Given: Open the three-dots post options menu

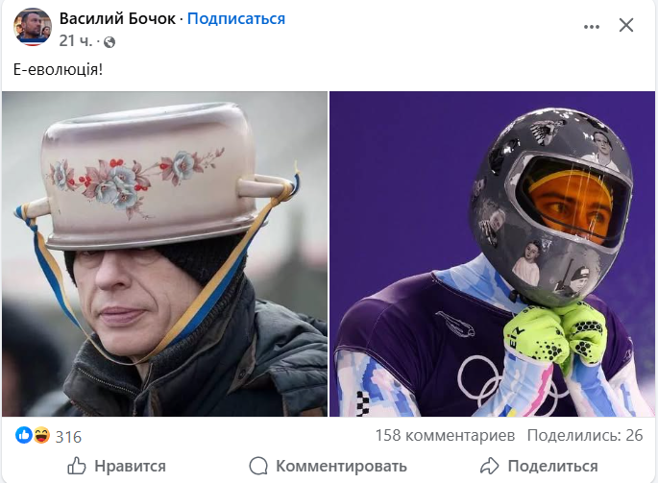Looking at the screenshot, I should 592,27.
